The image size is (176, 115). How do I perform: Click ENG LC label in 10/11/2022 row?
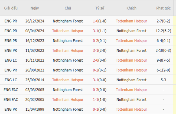coord(11,60)
